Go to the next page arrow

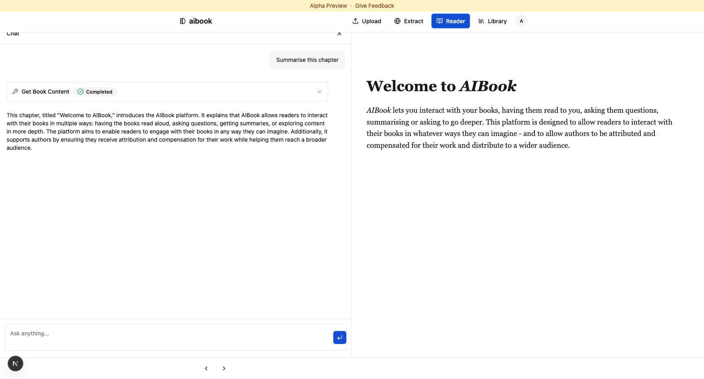click(x=224, y=368)
